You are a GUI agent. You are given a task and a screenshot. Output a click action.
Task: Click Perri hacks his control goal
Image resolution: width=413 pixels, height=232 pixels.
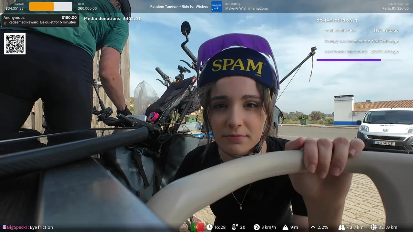(x=346, y=52)
